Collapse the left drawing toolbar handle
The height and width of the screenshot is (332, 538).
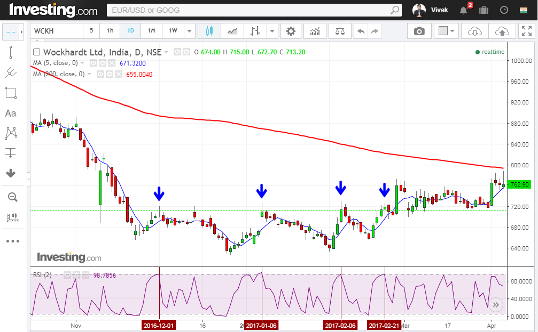point(28,179)
